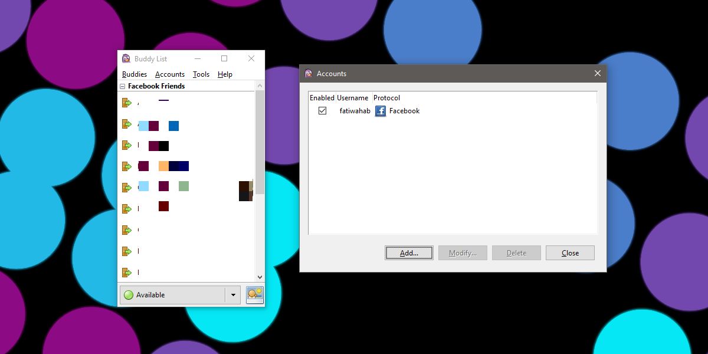Open the Accounts menu in Buddy List

[170, 74]
